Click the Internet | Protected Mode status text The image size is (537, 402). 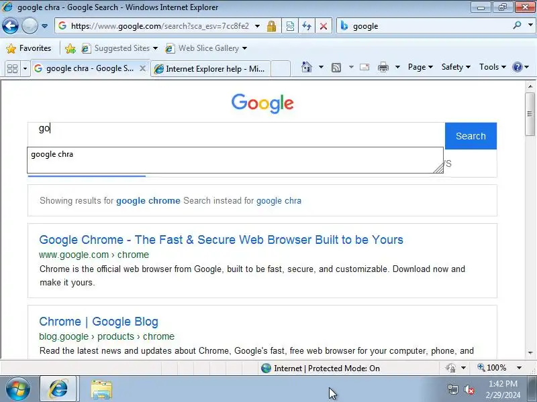[327, 368]
